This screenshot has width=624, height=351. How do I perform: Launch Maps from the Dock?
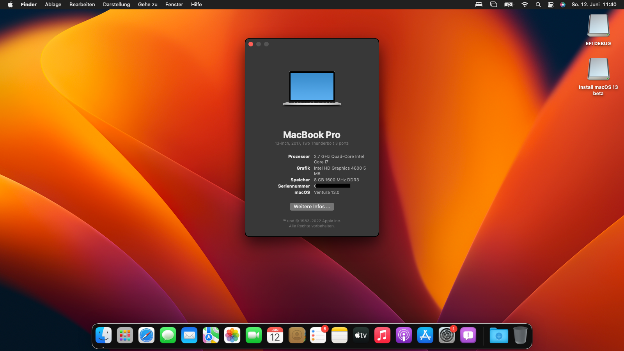[211, 335]
